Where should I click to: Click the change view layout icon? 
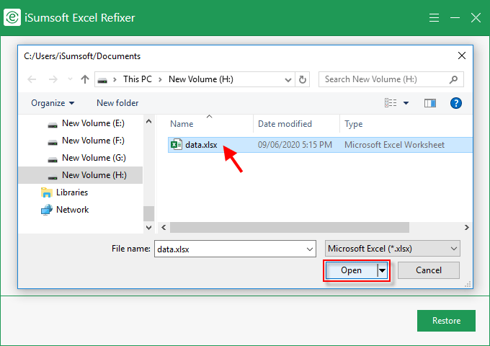click(x=391, y=103)
